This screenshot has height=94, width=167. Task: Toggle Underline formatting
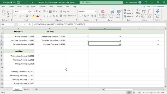point(21,16)
